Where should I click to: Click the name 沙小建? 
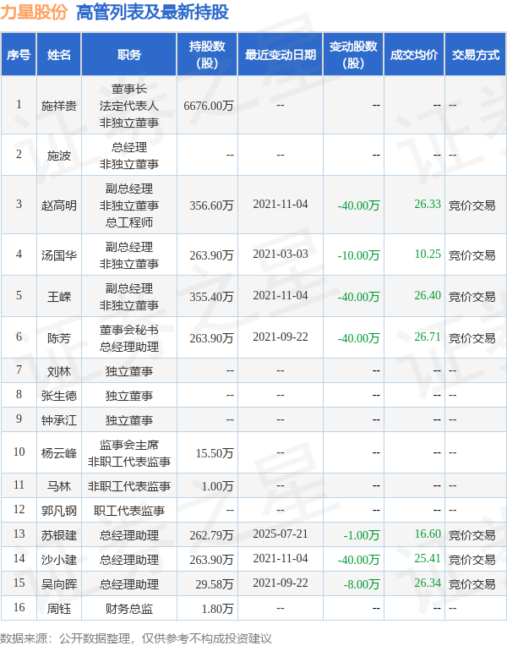59,560
